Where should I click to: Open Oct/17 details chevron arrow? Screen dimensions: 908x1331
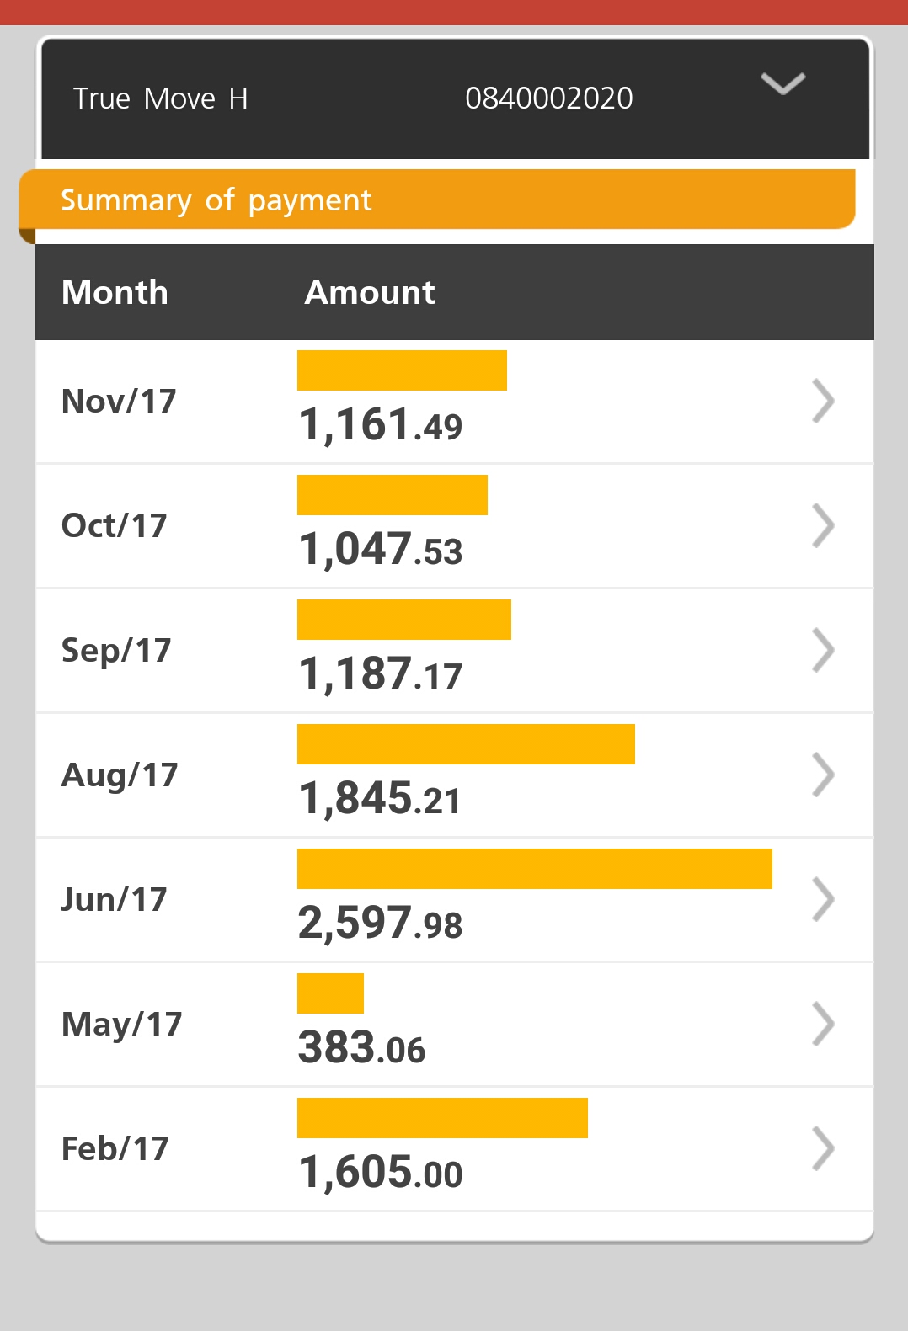tap(823, 525)
